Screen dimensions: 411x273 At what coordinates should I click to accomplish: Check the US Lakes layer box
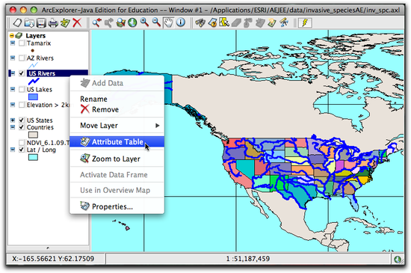click(22, 90)
